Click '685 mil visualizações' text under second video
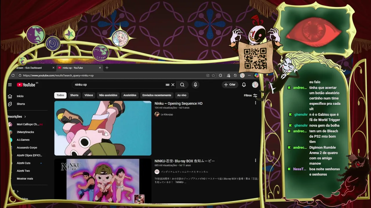This screenshot has height=208, width=371. [166, 166]
